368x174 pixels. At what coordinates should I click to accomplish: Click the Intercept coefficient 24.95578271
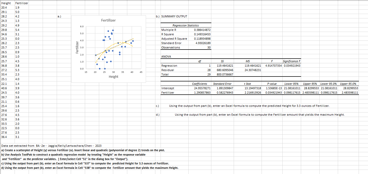203,88
